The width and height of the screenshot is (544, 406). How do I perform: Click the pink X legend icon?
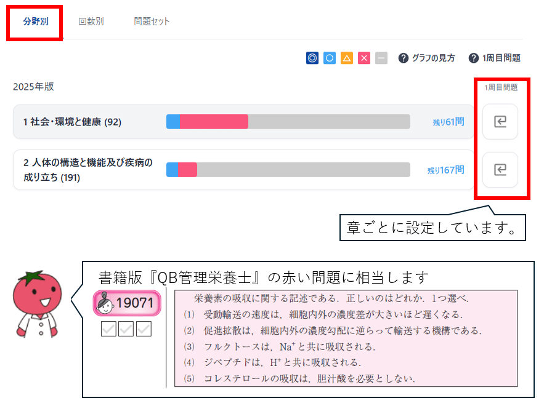coord(364,58)
